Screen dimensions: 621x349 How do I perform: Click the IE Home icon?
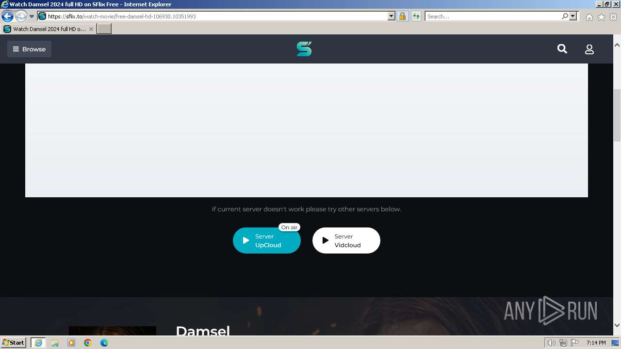[x=589, y=17]
